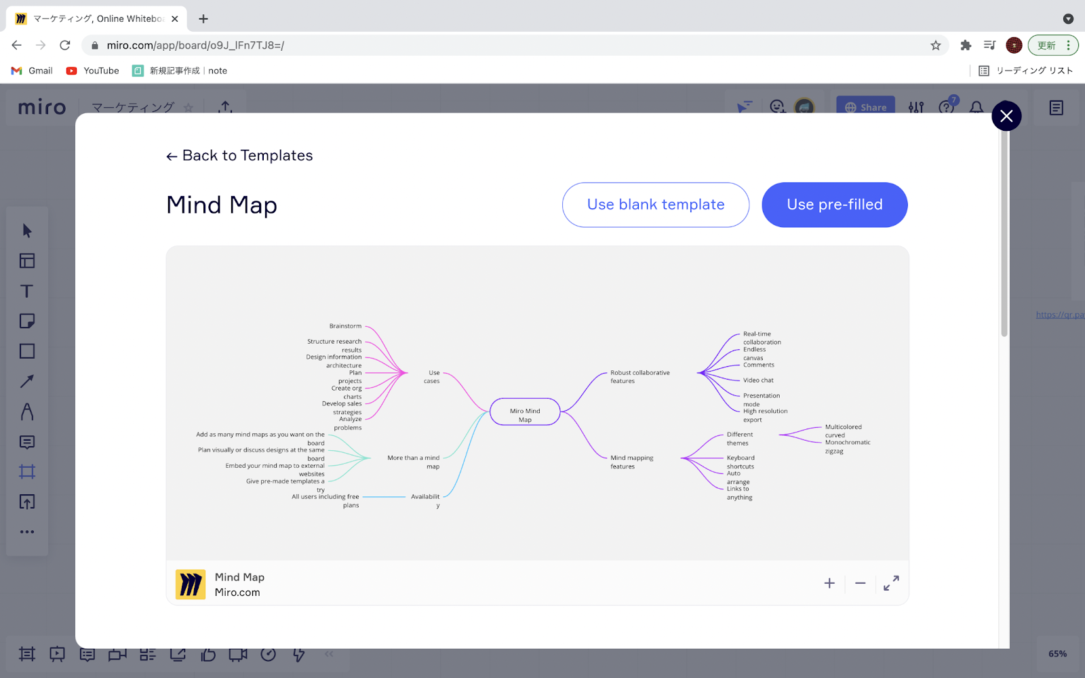1085x678 pixels.
Task: Bookmark this page with star icon
Action: pos(936,45)
